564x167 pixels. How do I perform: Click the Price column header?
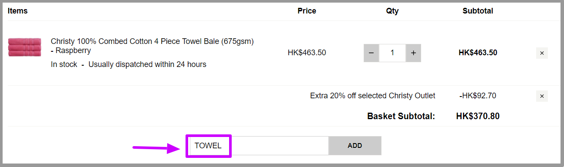[307, 11]
